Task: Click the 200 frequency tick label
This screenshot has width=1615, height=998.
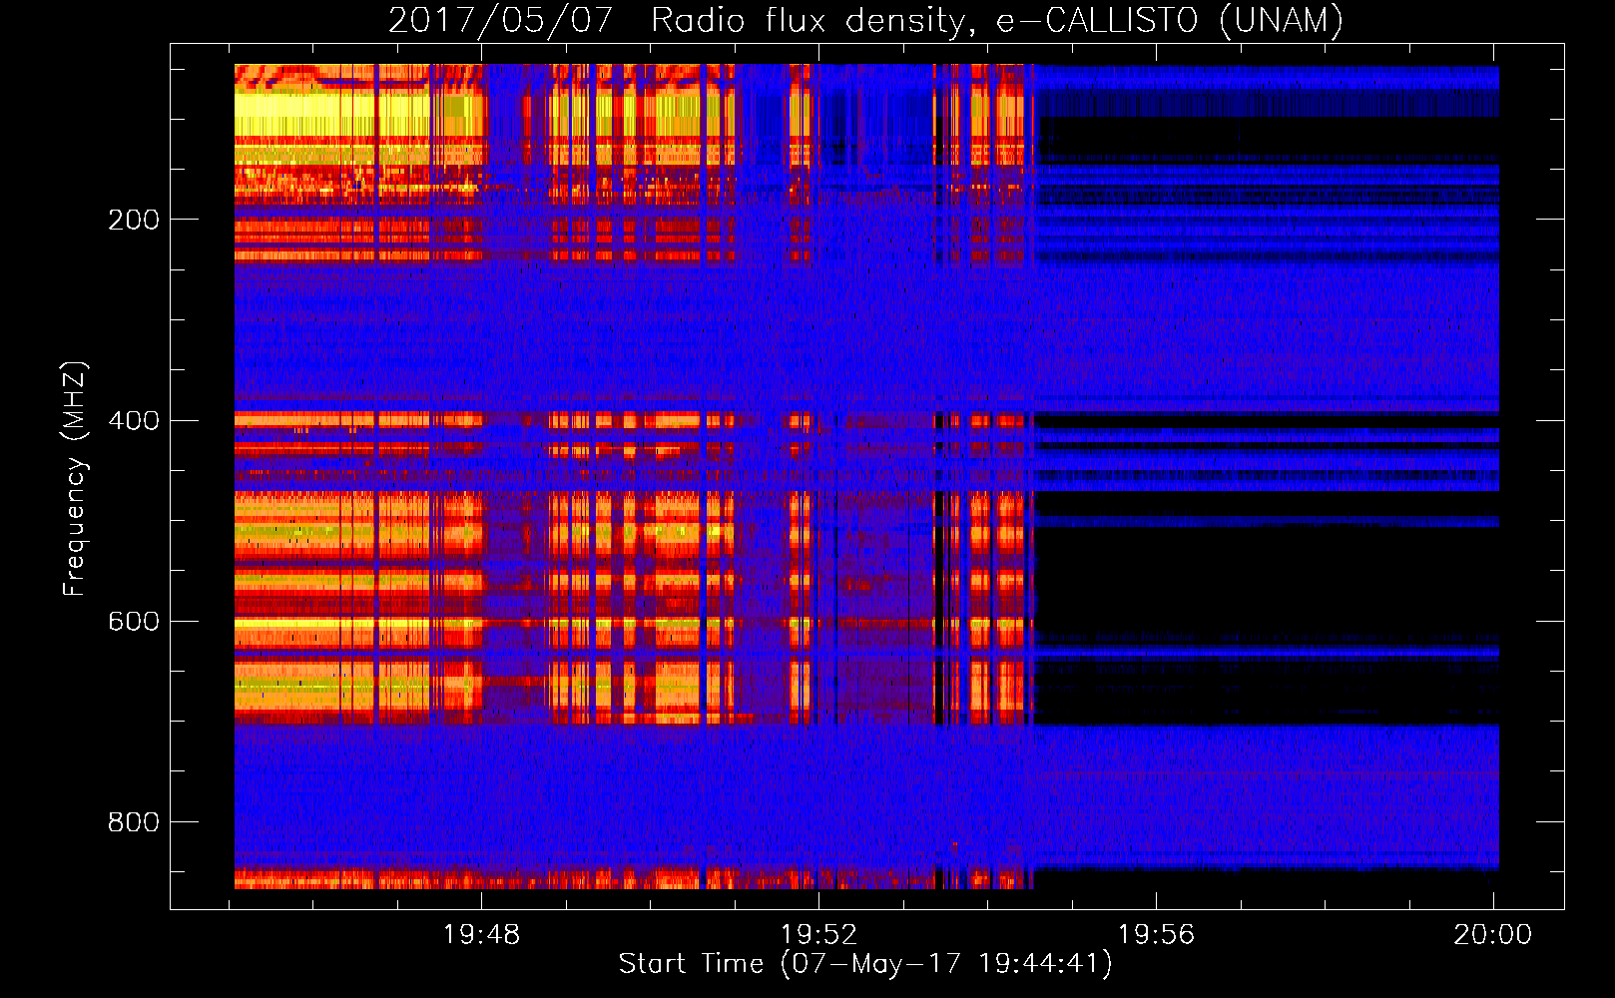Action: 134,220
